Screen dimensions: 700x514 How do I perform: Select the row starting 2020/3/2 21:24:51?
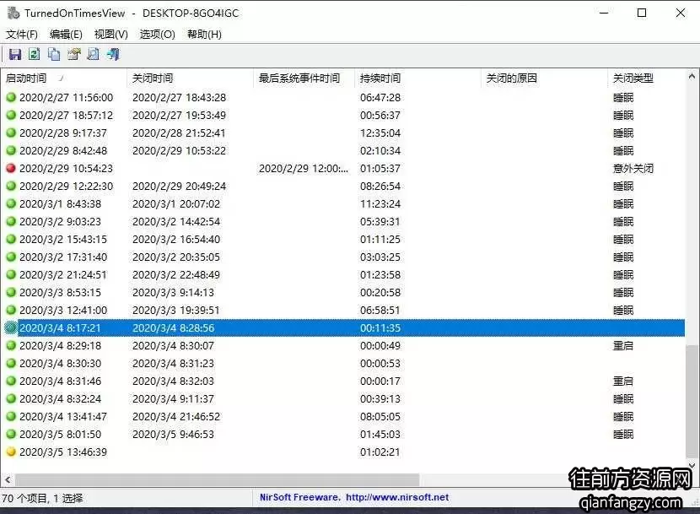tap(342, 274)
